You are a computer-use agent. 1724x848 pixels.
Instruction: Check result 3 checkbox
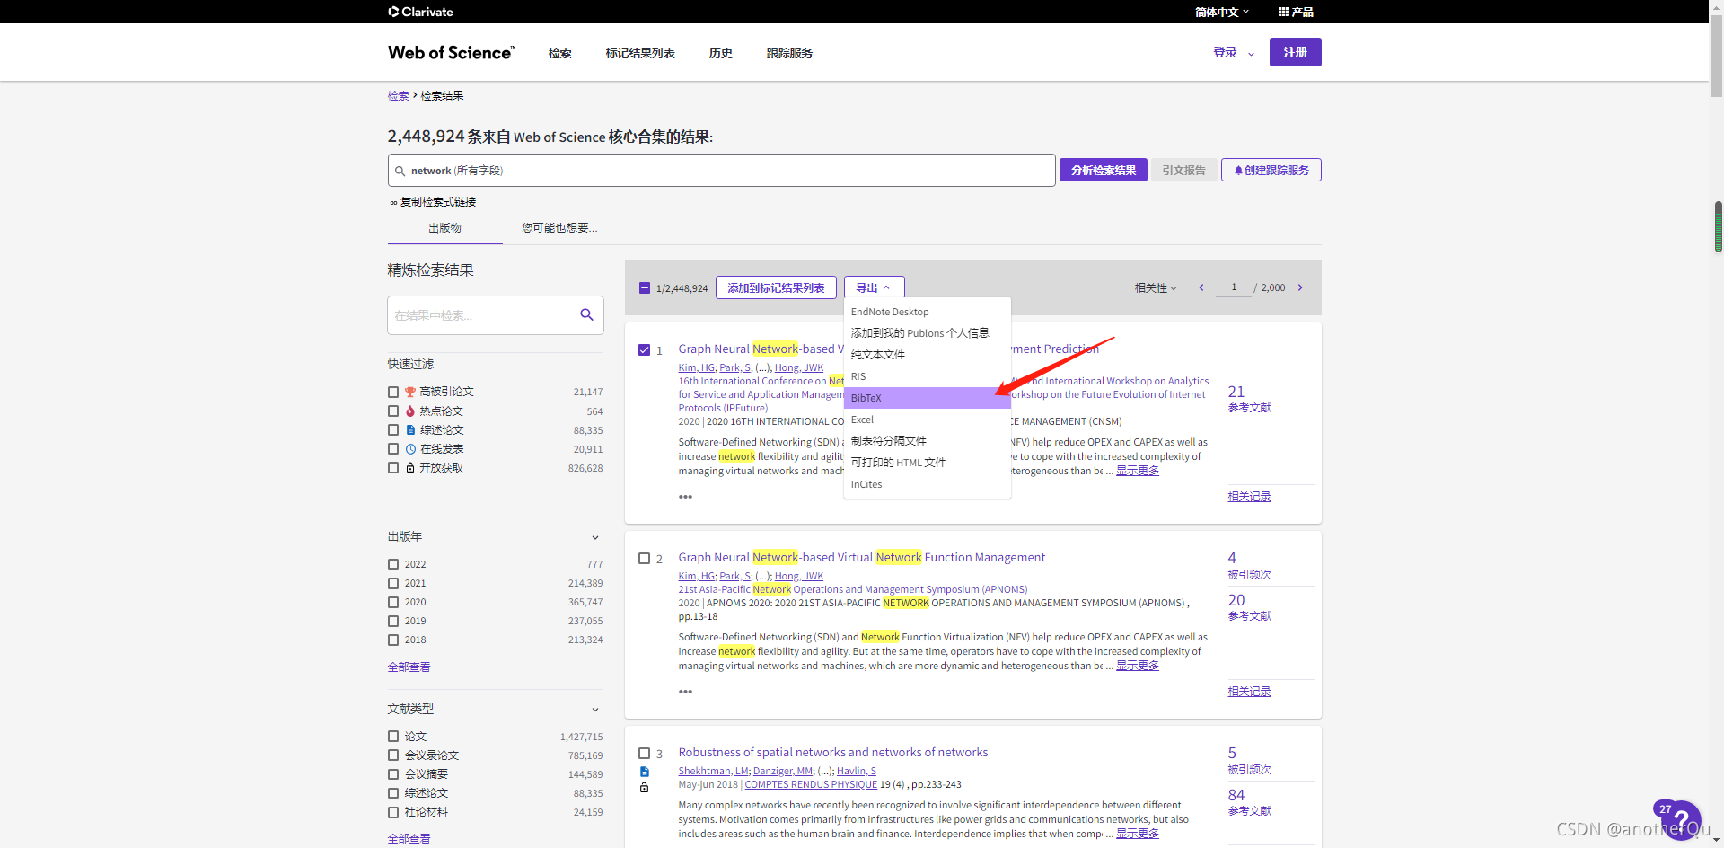[644, 753]
